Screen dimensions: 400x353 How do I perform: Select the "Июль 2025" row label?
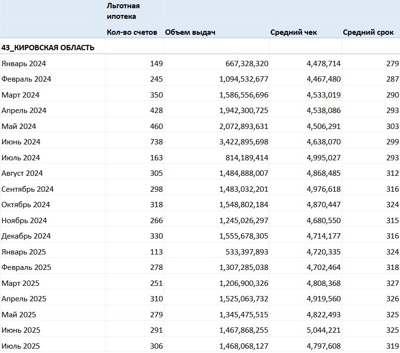click(x=21, y=346)
